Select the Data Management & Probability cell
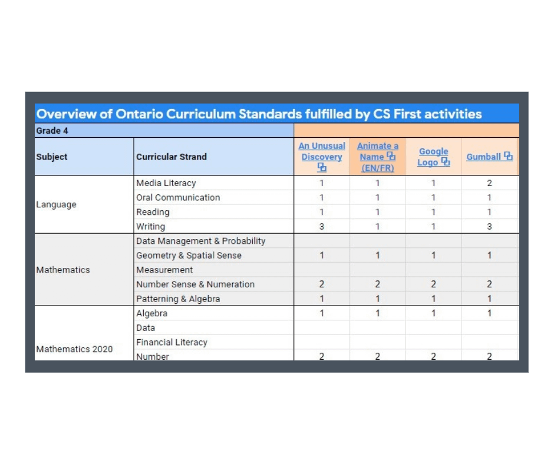This screenshot has height=464, width=554. click(x=214, y=241)
